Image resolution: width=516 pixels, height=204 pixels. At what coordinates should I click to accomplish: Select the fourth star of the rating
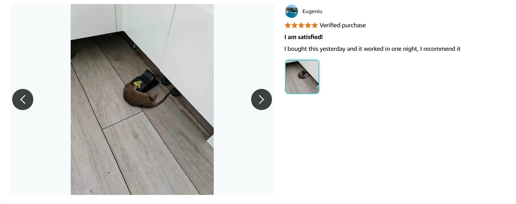tap(308, 25)
